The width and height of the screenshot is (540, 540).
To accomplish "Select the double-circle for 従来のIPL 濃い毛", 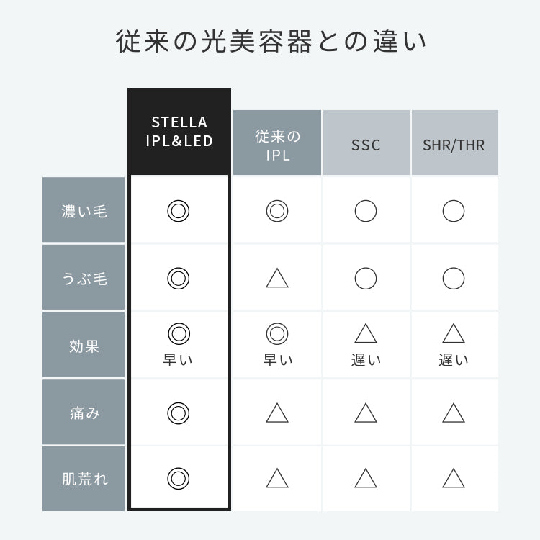I will 277,211.
